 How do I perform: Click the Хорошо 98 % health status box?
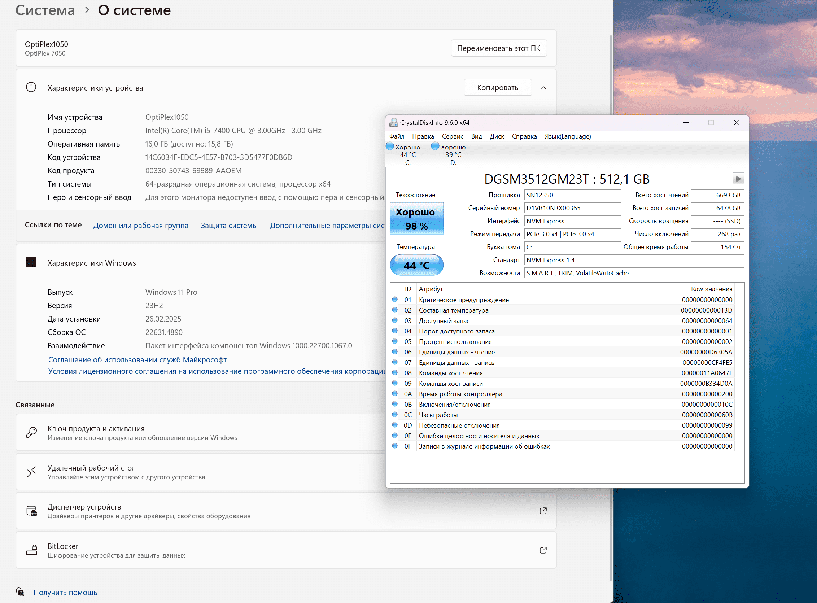click(x=416, y=219)
